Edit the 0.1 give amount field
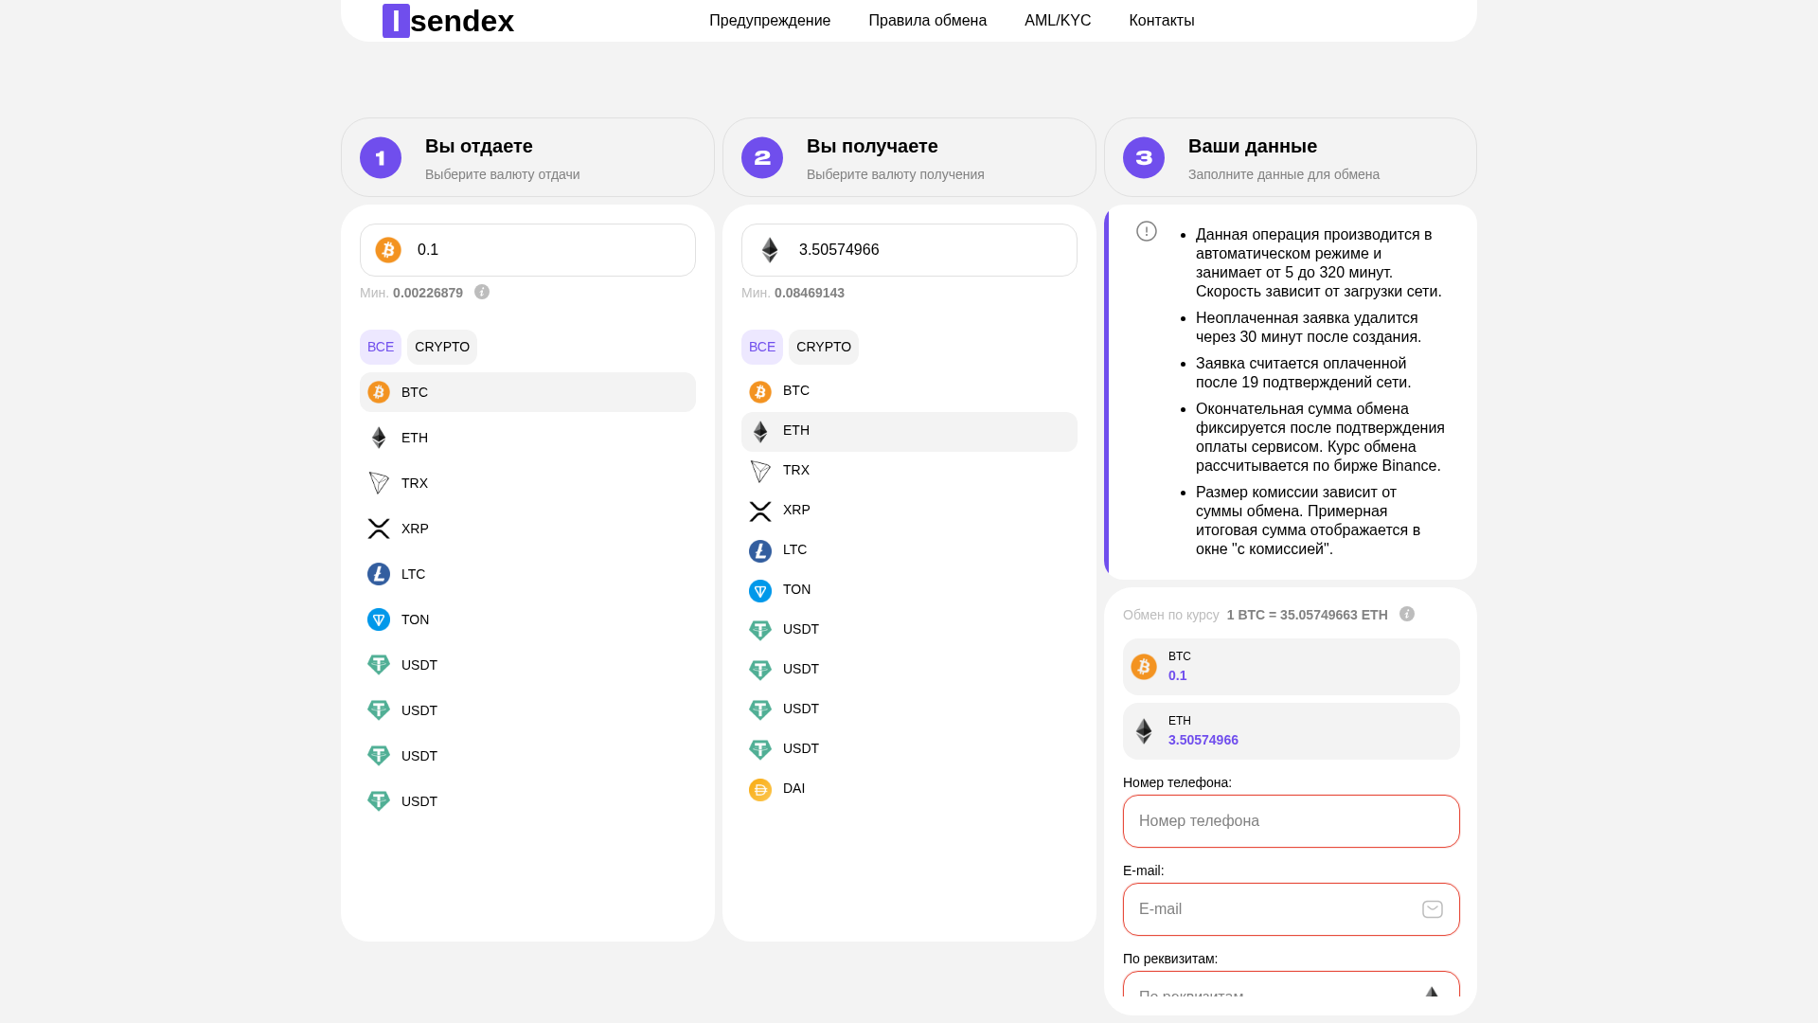The image size is (1818, 1023). (527, 250)
